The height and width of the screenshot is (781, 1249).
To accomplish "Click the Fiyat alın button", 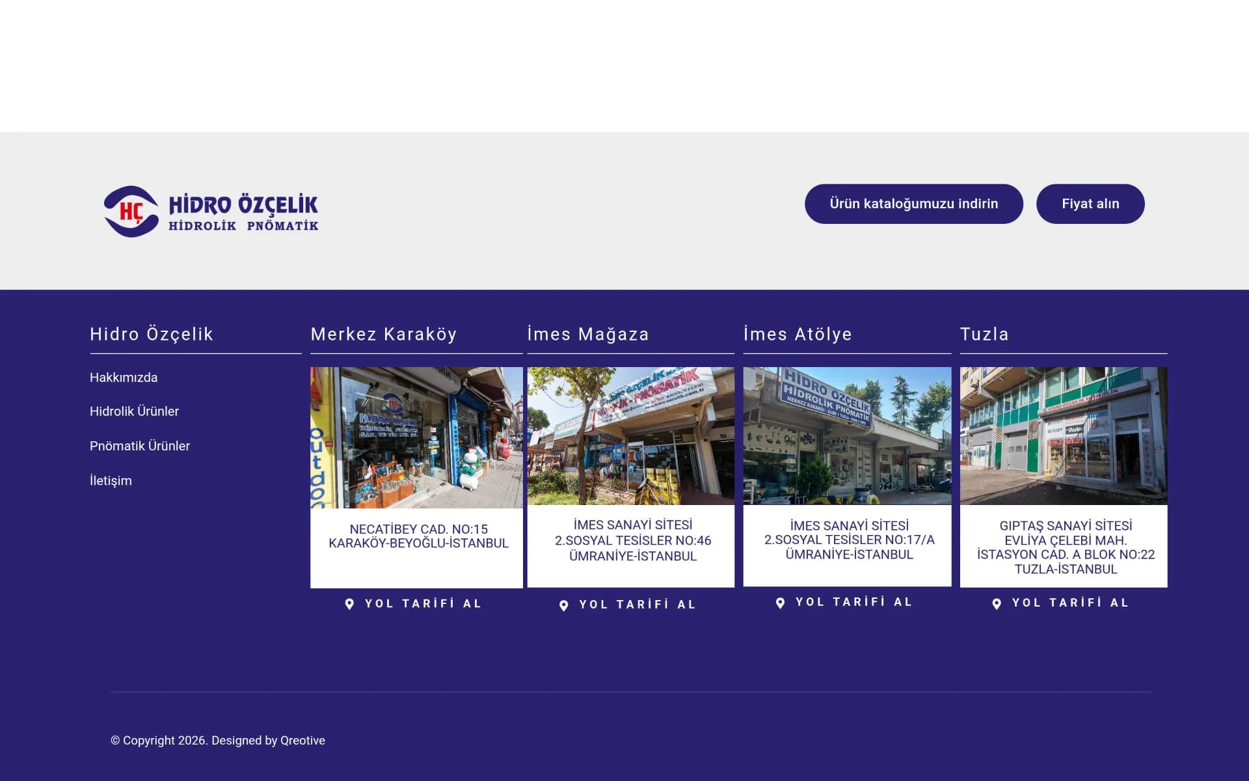I will pyautogui.click(x=1090, y=204).
